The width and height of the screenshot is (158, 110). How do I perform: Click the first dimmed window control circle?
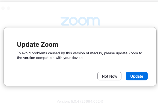[x=3, y=8]
